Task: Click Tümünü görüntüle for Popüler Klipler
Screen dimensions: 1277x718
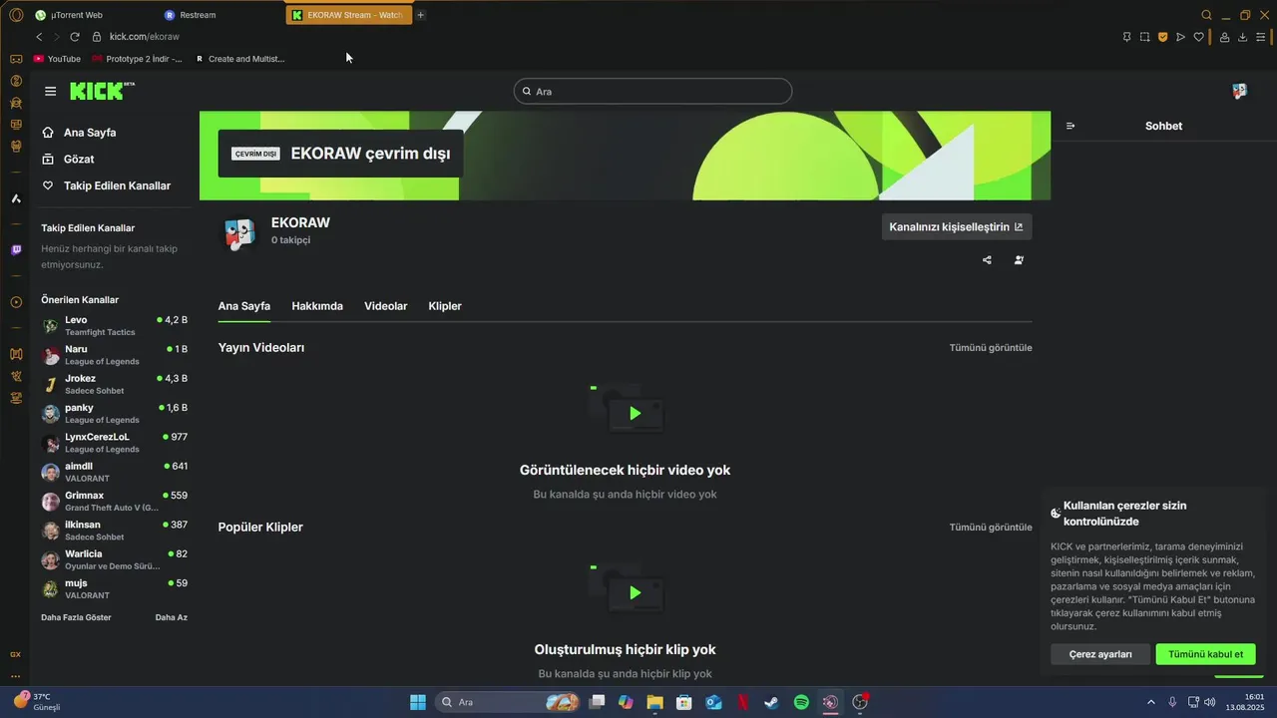Action: click(991, 528)
